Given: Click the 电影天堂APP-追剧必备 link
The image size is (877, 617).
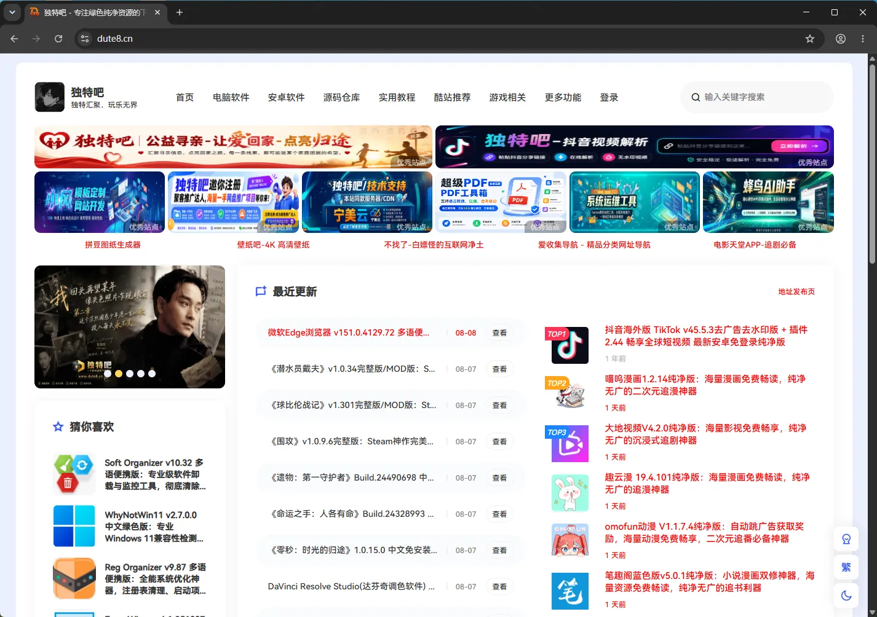Looking at the screenshot, I should click(755, 245).
